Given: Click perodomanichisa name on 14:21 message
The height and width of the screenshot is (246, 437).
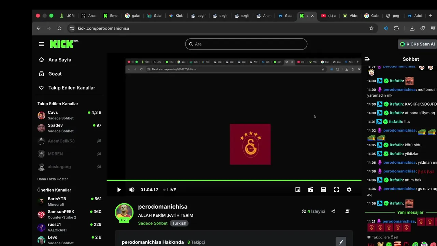Looking at the screenshot, I should point(399,221).
